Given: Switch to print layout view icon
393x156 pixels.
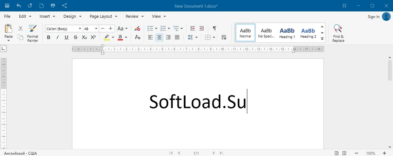Looking at the screenshot, I should pos(336,153).
